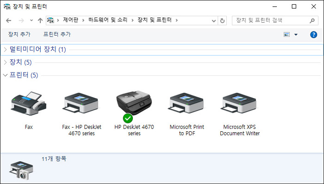
Task: Select the Fax printer icon
Action: pos(29,104)
